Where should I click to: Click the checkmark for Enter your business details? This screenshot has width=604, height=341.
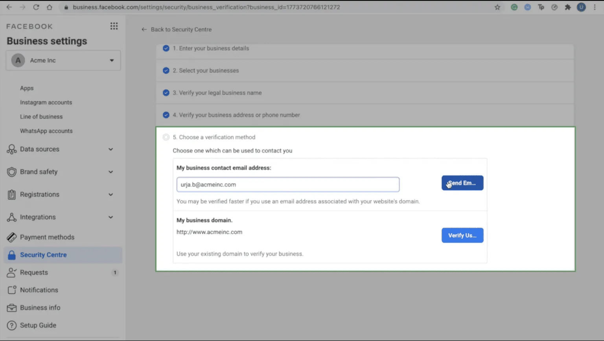(166, 48)
